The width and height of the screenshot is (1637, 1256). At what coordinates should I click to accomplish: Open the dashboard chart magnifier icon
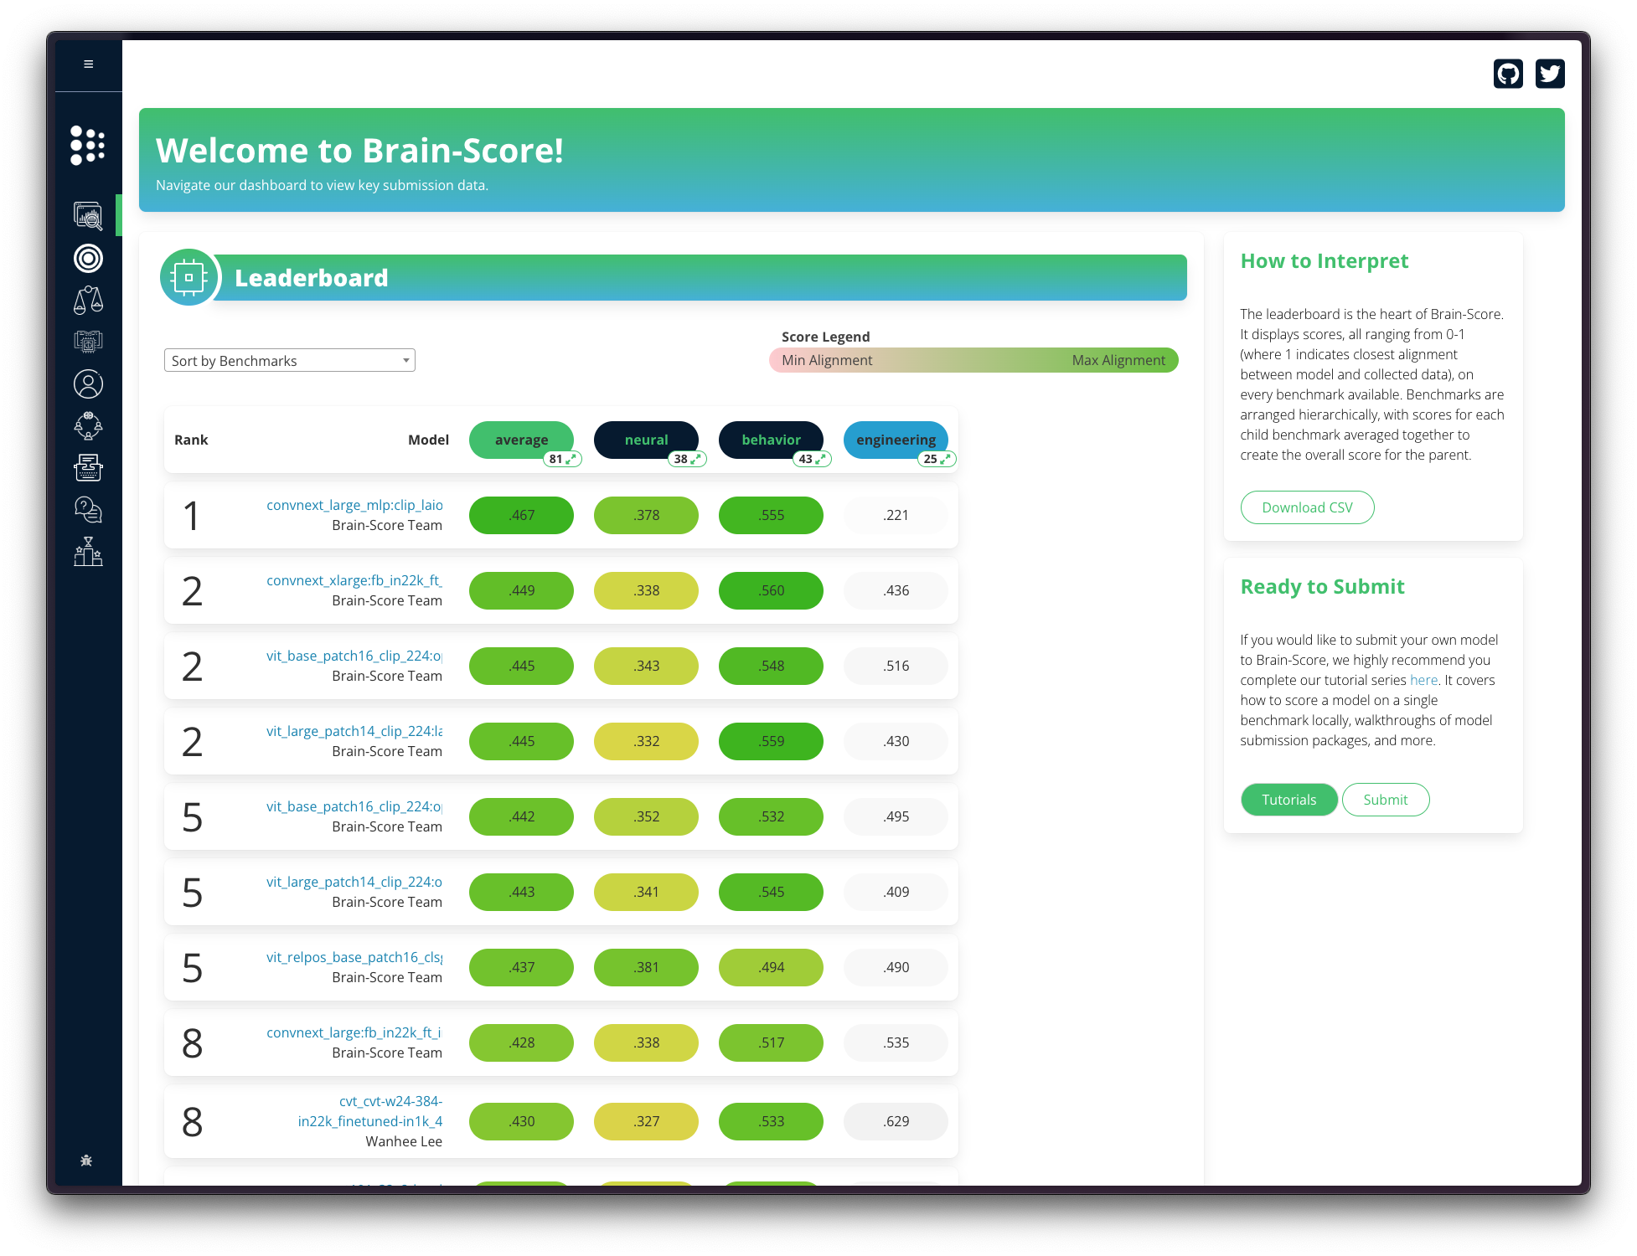tap(88, 216)
